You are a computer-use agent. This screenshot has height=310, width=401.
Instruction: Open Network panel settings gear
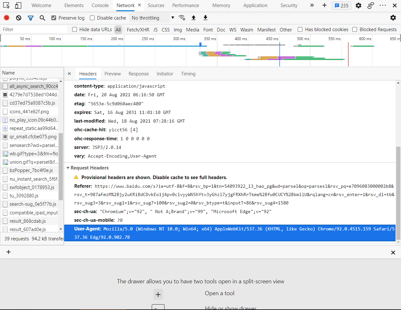click(393, 18)
